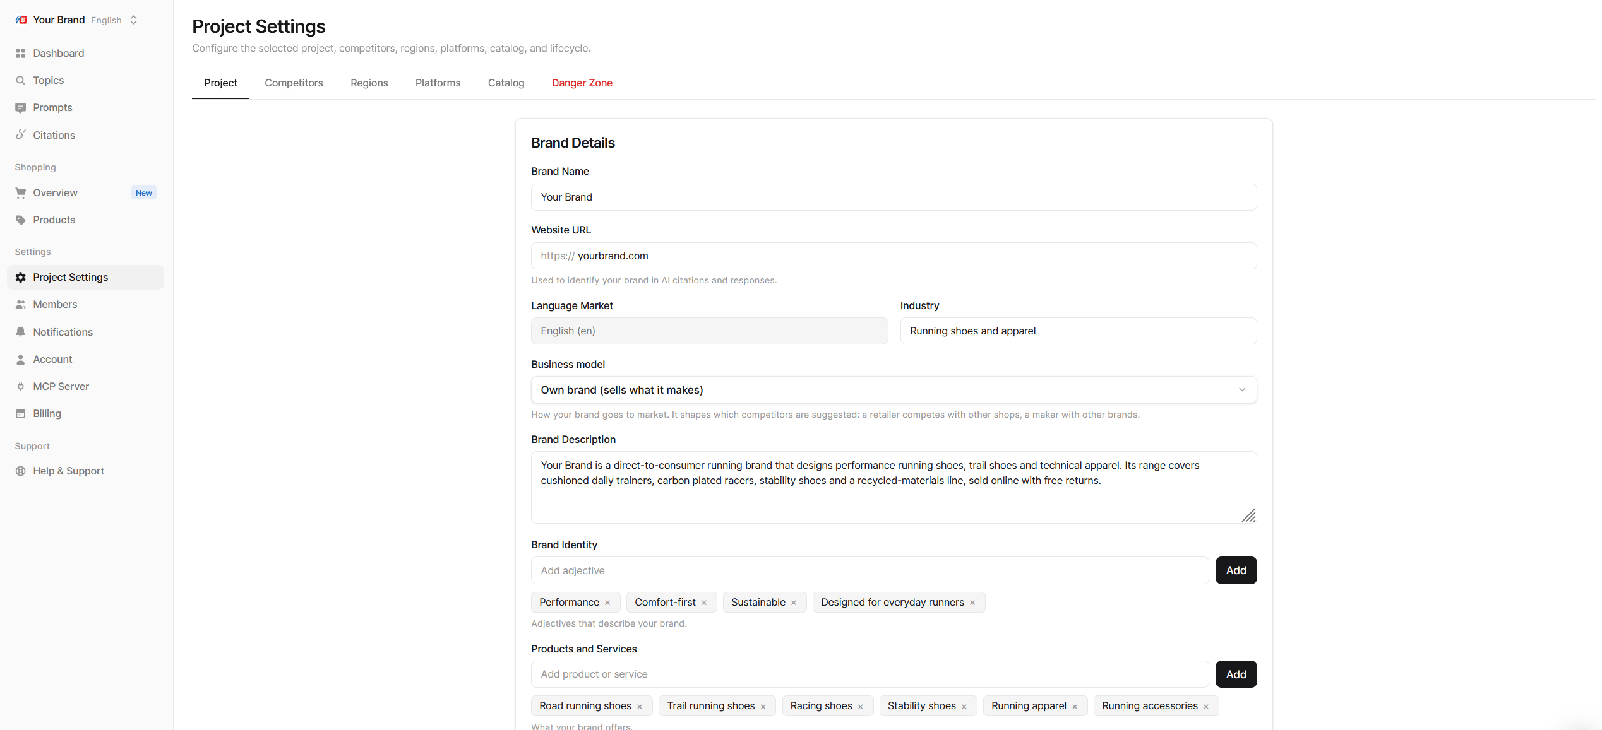Remove the Comfort-first tag
Image resolution: width=1602 pixels, height=730 pixels.
coord(704,603)
